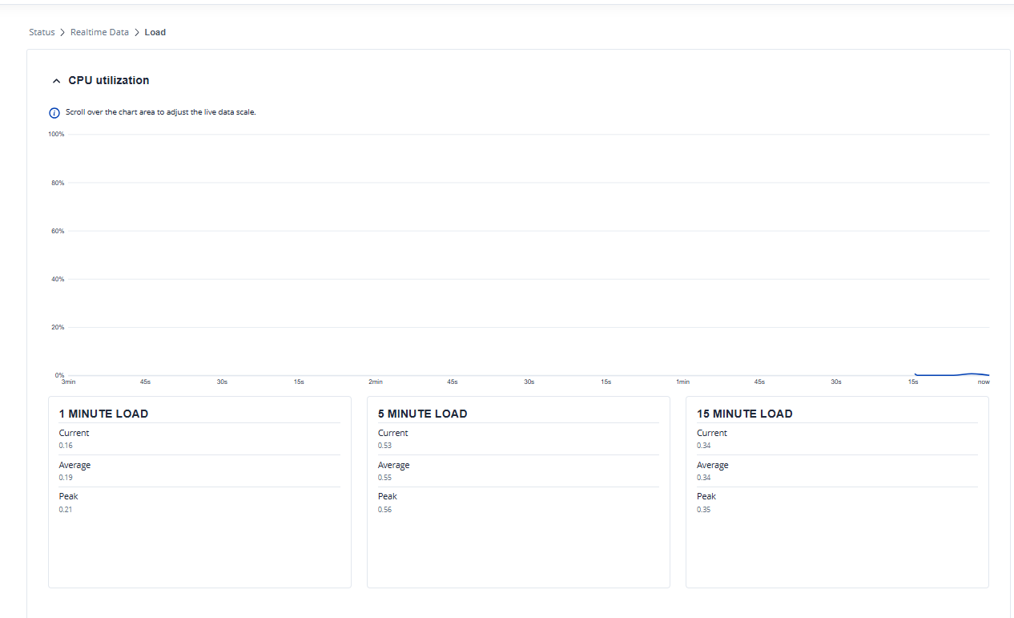Click the 2min time axis label
The width and height of the screenshot is (1014, 618).
376,382
